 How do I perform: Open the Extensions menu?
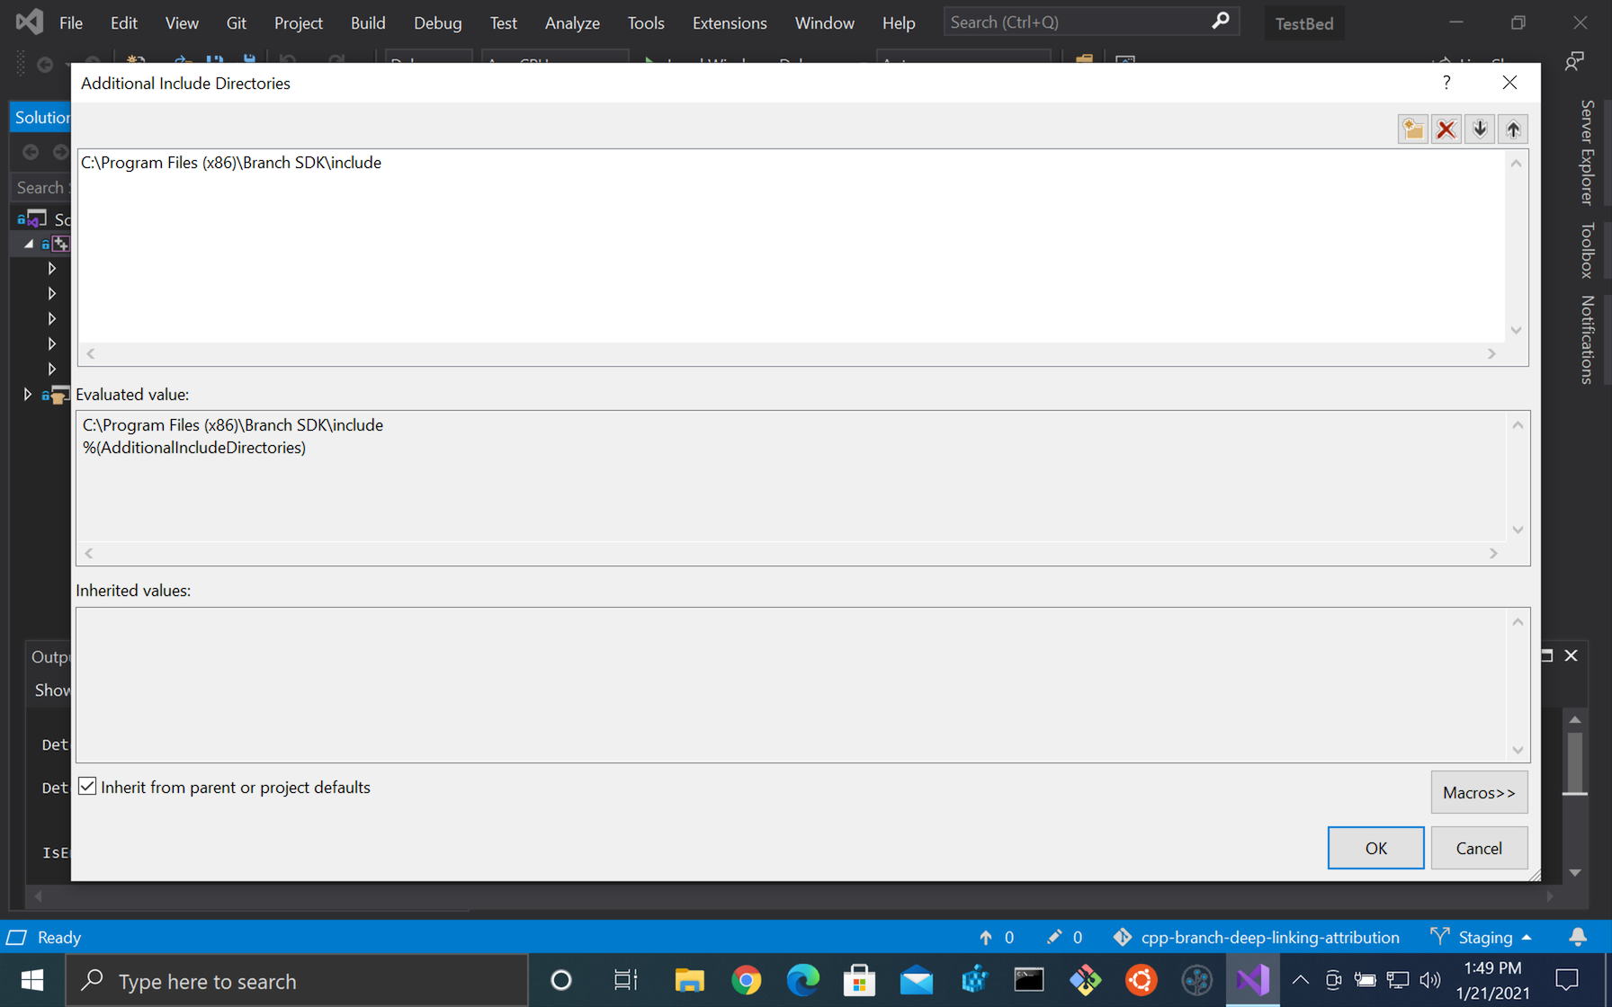coord(730,22)
